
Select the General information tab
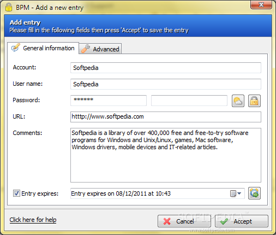43,48
